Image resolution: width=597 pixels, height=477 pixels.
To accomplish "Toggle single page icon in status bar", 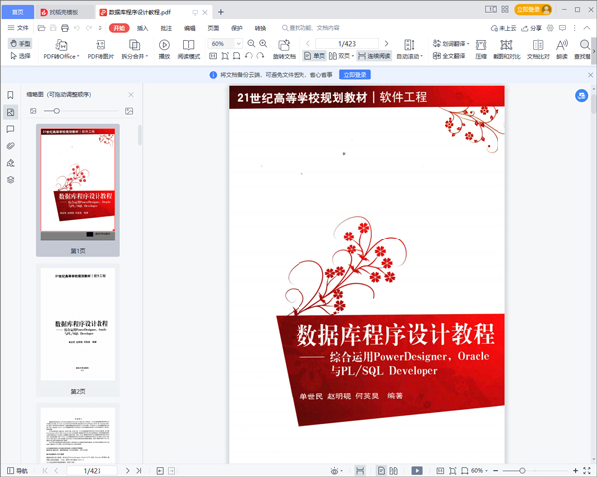I will coord(381,471).
